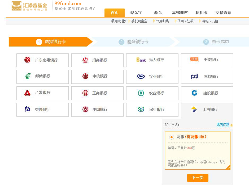Viewport: 249px width, 193px height.
Task: Click the Minsheng Bank (民生银行) logo icon
Action: click(x=141, y=110)
